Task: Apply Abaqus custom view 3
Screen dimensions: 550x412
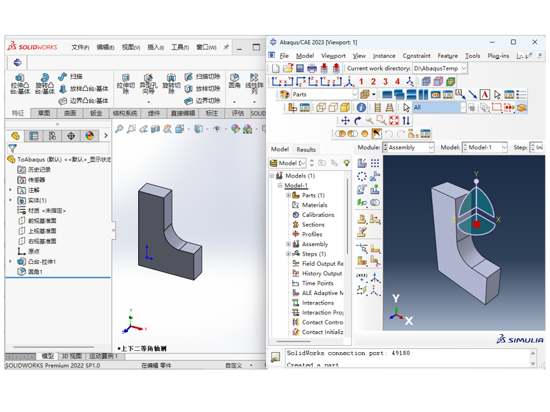Action: coord(385,81)
